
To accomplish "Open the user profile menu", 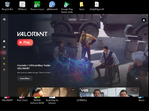I will (144, 20).
